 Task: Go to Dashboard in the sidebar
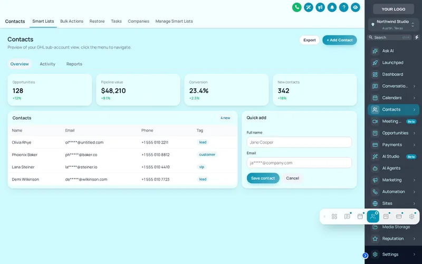pos(394,74)
